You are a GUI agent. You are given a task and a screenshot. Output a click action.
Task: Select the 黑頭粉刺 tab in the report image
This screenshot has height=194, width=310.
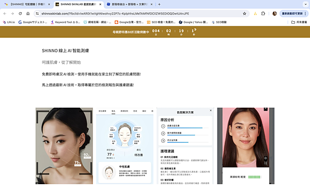pyautogui.click(x=125, y=111)
